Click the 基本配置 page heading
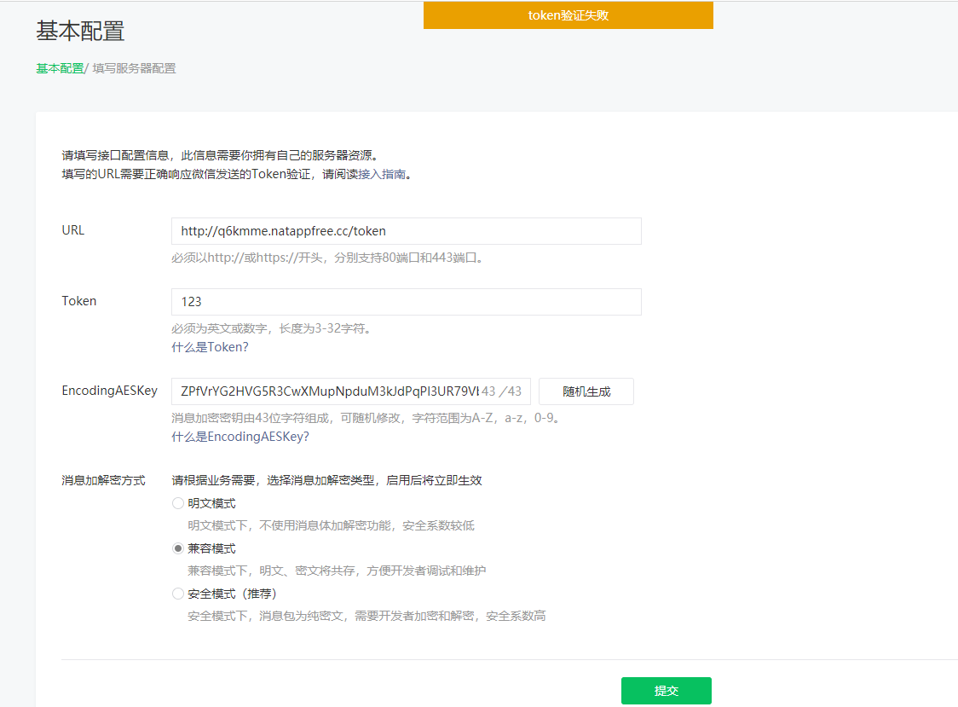The height and width of the screenshot is (707, 958). (80, 32)
